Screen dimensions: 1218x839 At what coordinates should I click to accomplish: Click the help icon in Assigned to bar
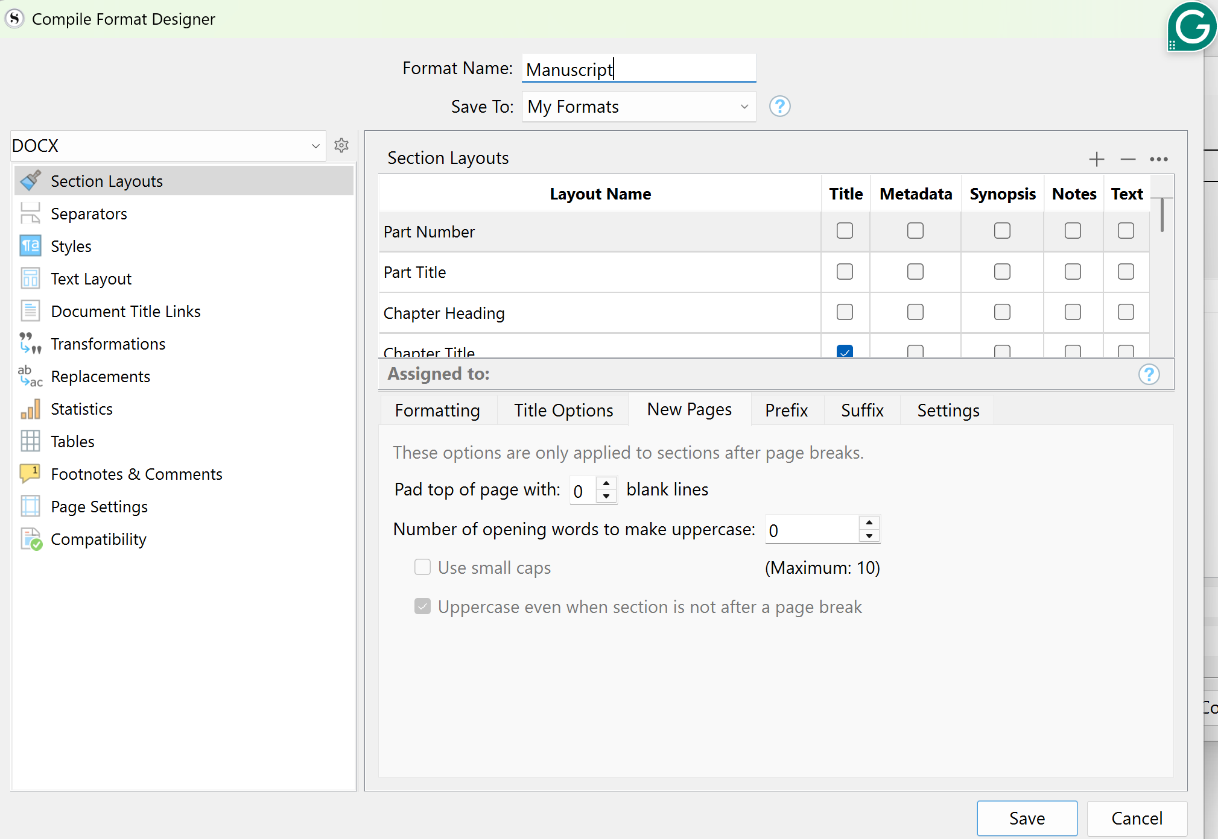1149,375
